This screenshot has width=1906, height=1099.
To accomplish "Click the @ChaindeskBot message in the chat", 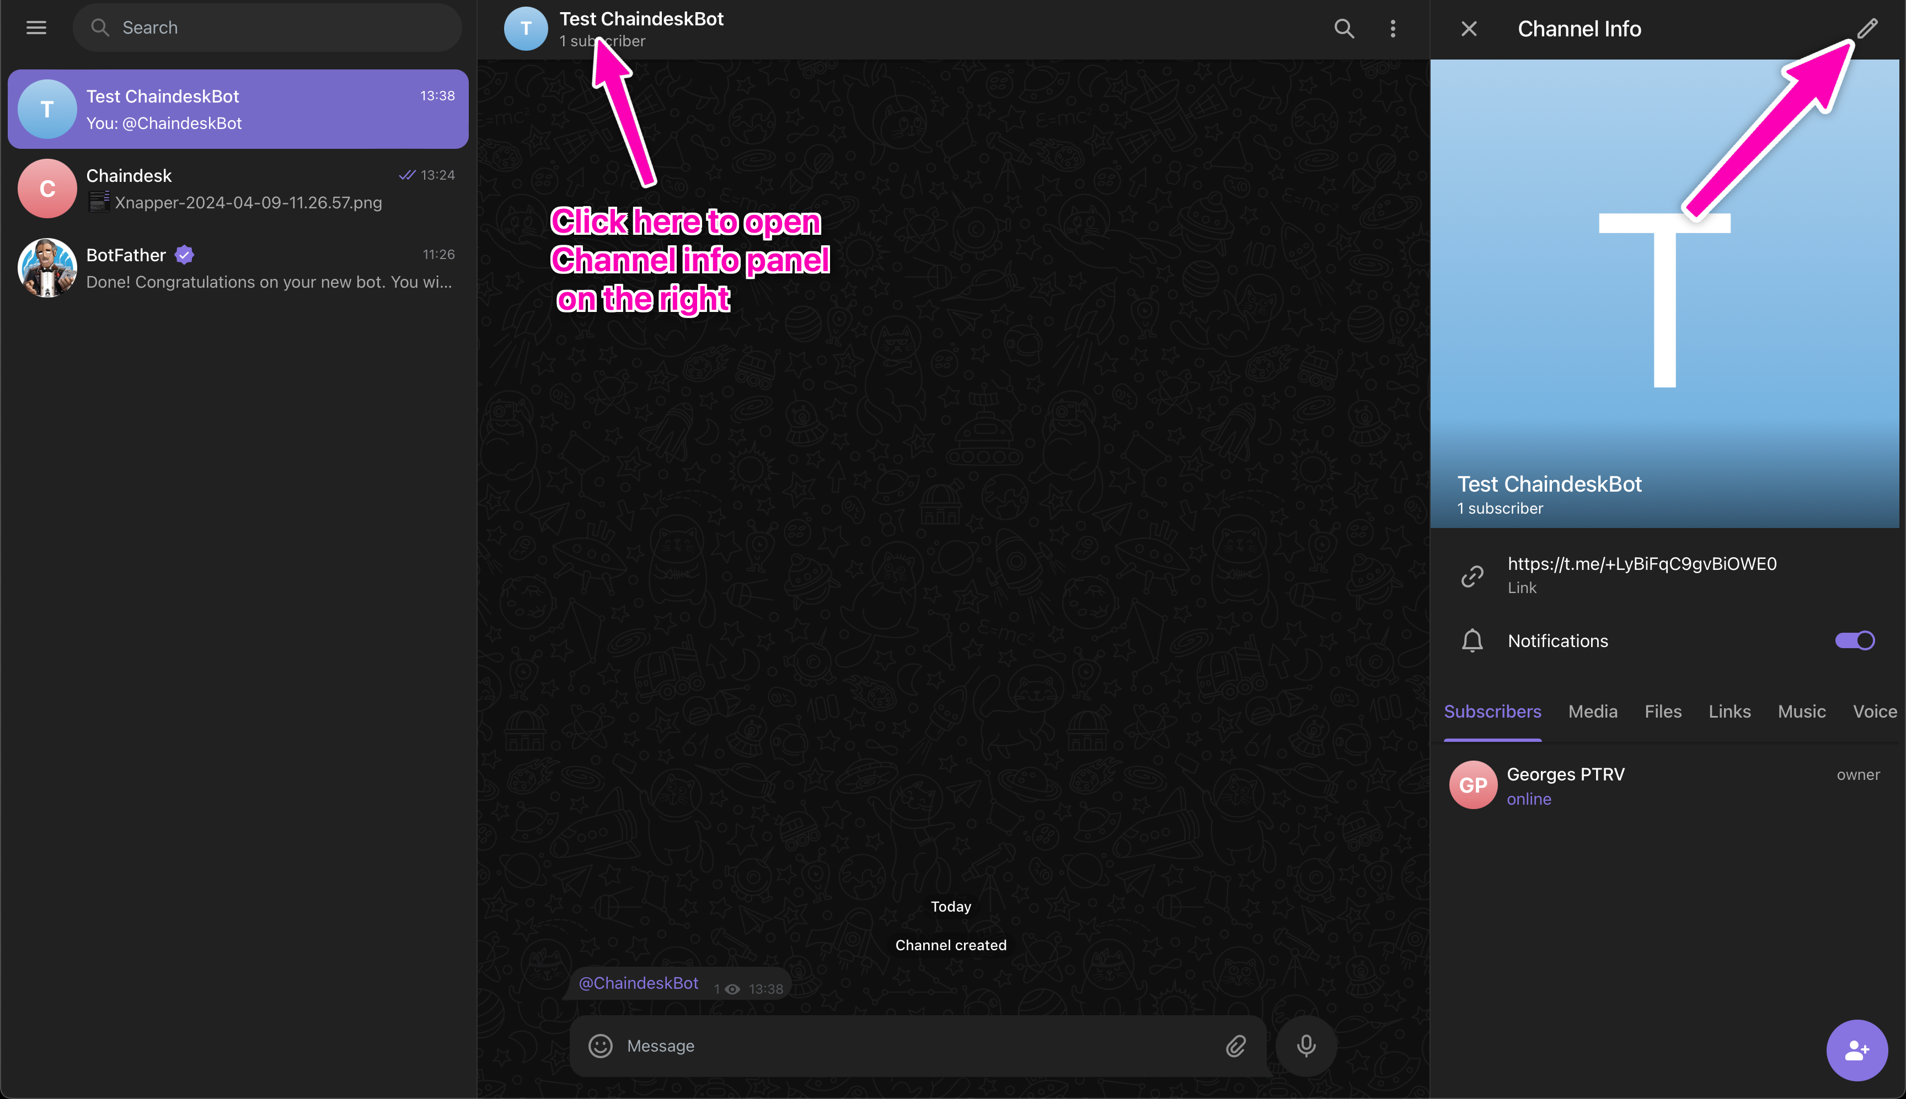I will pos(638,982).
